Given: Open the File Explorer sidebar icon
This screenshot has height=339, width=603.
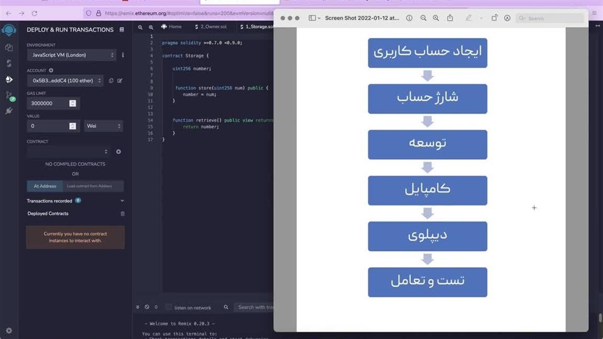Looking at the screenshot, I should (x=8, y=48).
